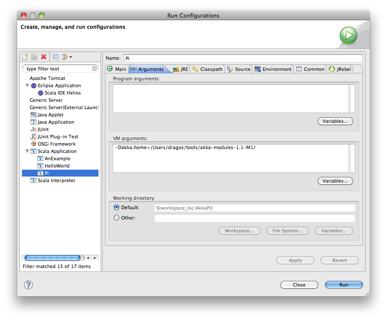Click the Apply button
Image resolution: width=387 pixels, height=320 pixels.
tap(295, 260)
